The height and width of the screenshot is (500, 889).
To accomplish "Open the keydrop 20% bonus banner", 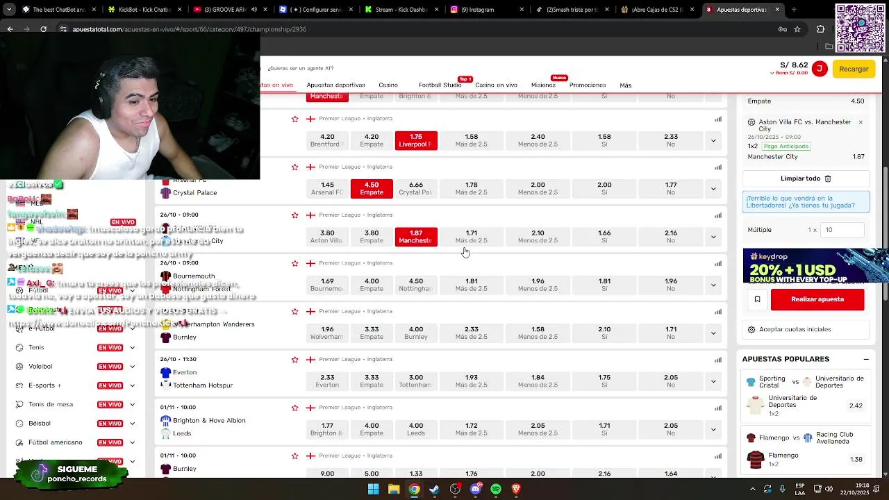I will pos(815,266).
